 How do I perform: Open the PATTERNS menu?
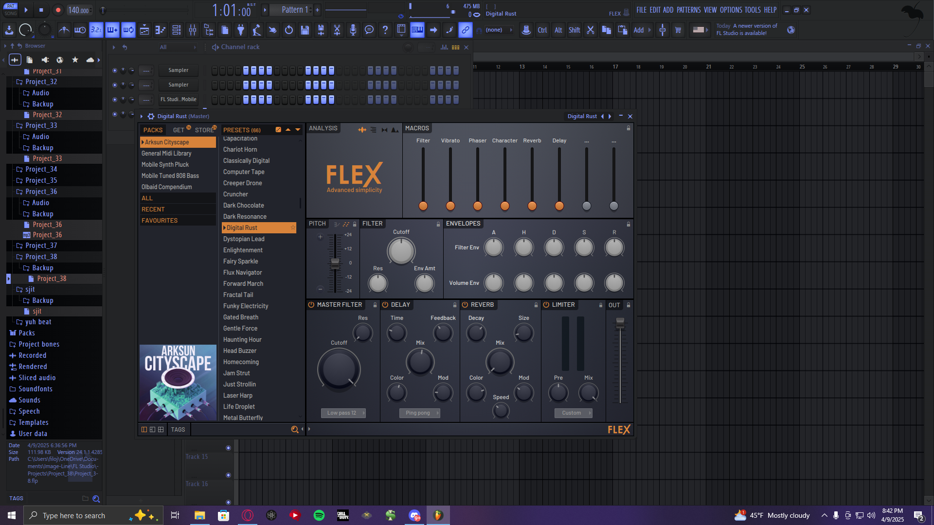coord(688,10)
